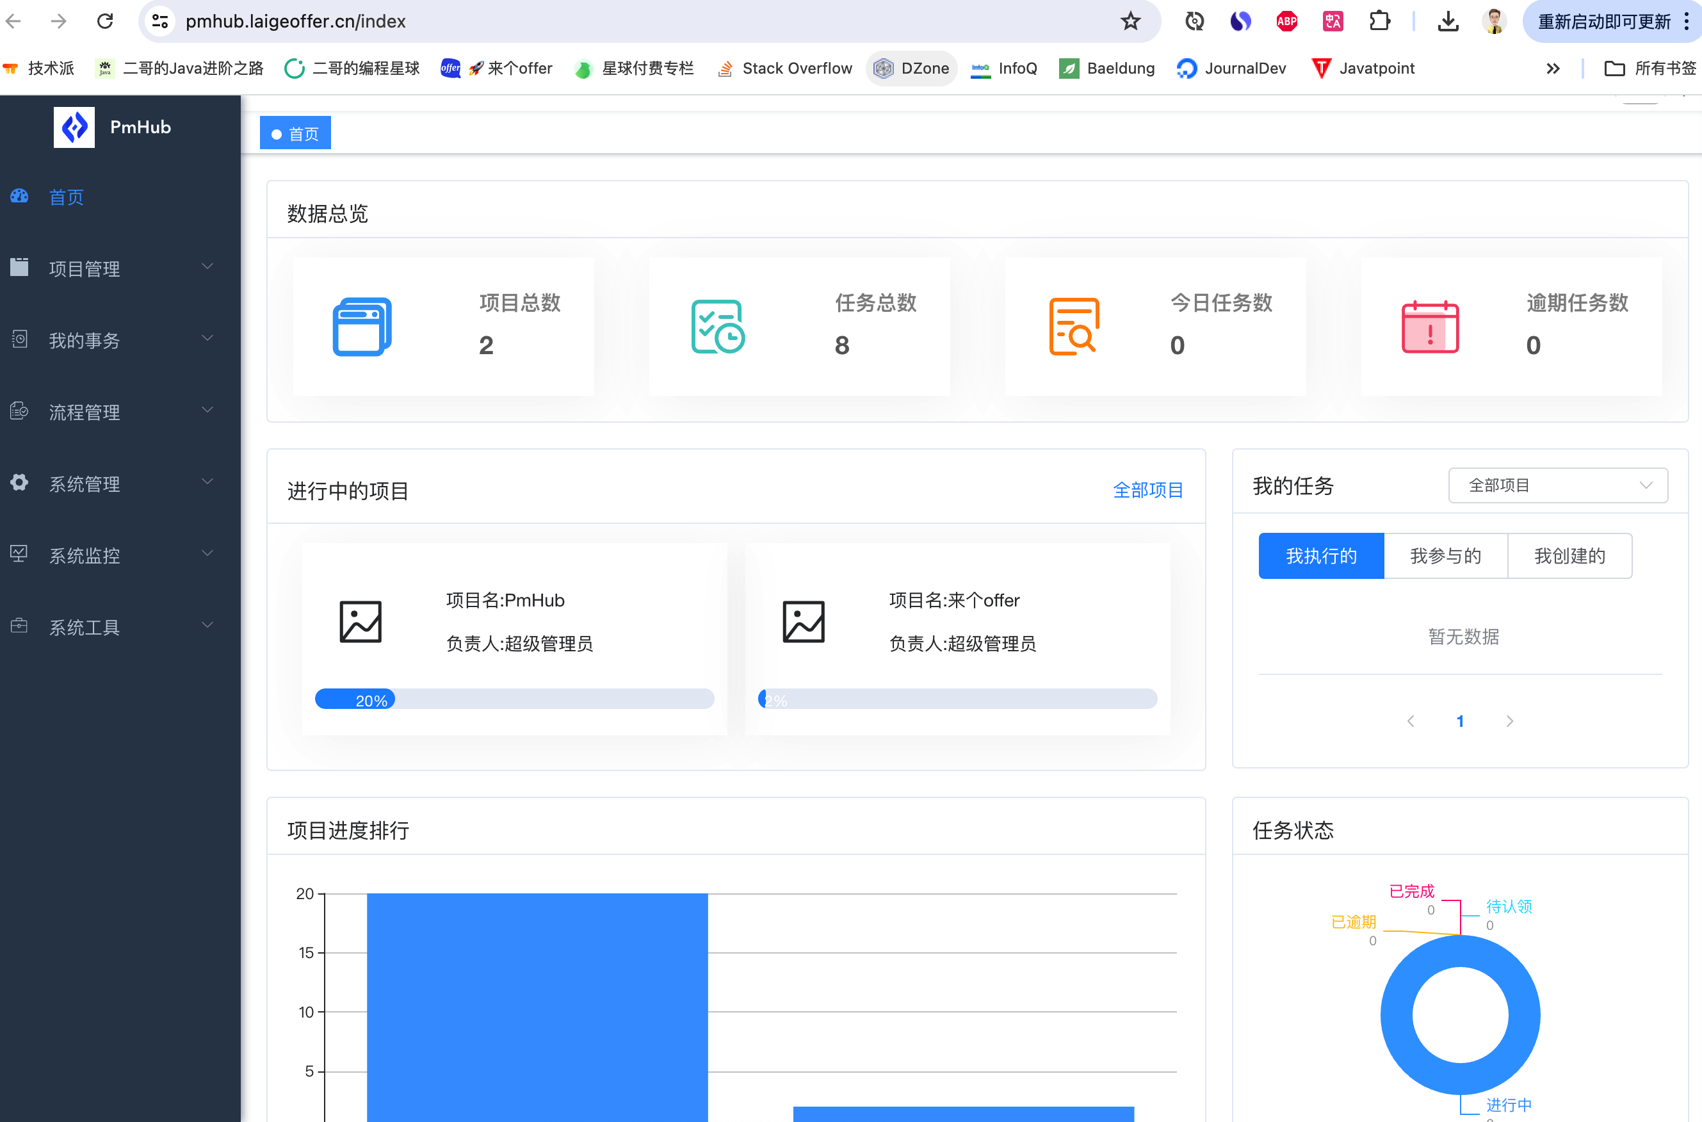1702x1122 pixels.
Task: Open the 二哥的编程星球 bookmark
Action: point(352,69)
